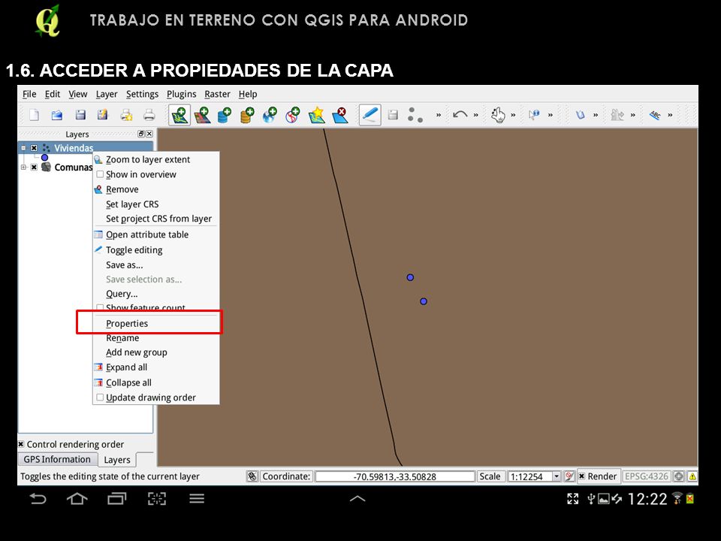Click the stop map rendering icon
The height and width of the screenshot is (541, 721).
tap(569, 476)
